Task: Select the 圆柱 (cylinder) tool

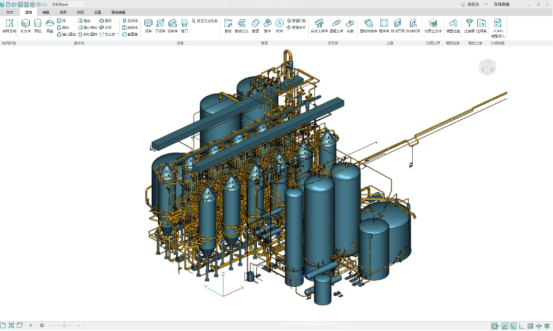Action: (38, 24)
